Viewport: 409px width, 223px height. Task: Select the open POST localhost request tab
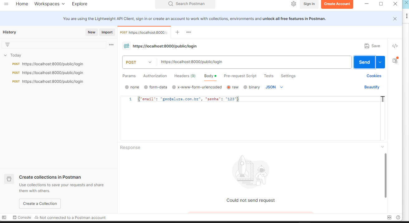tap(144, 32)
